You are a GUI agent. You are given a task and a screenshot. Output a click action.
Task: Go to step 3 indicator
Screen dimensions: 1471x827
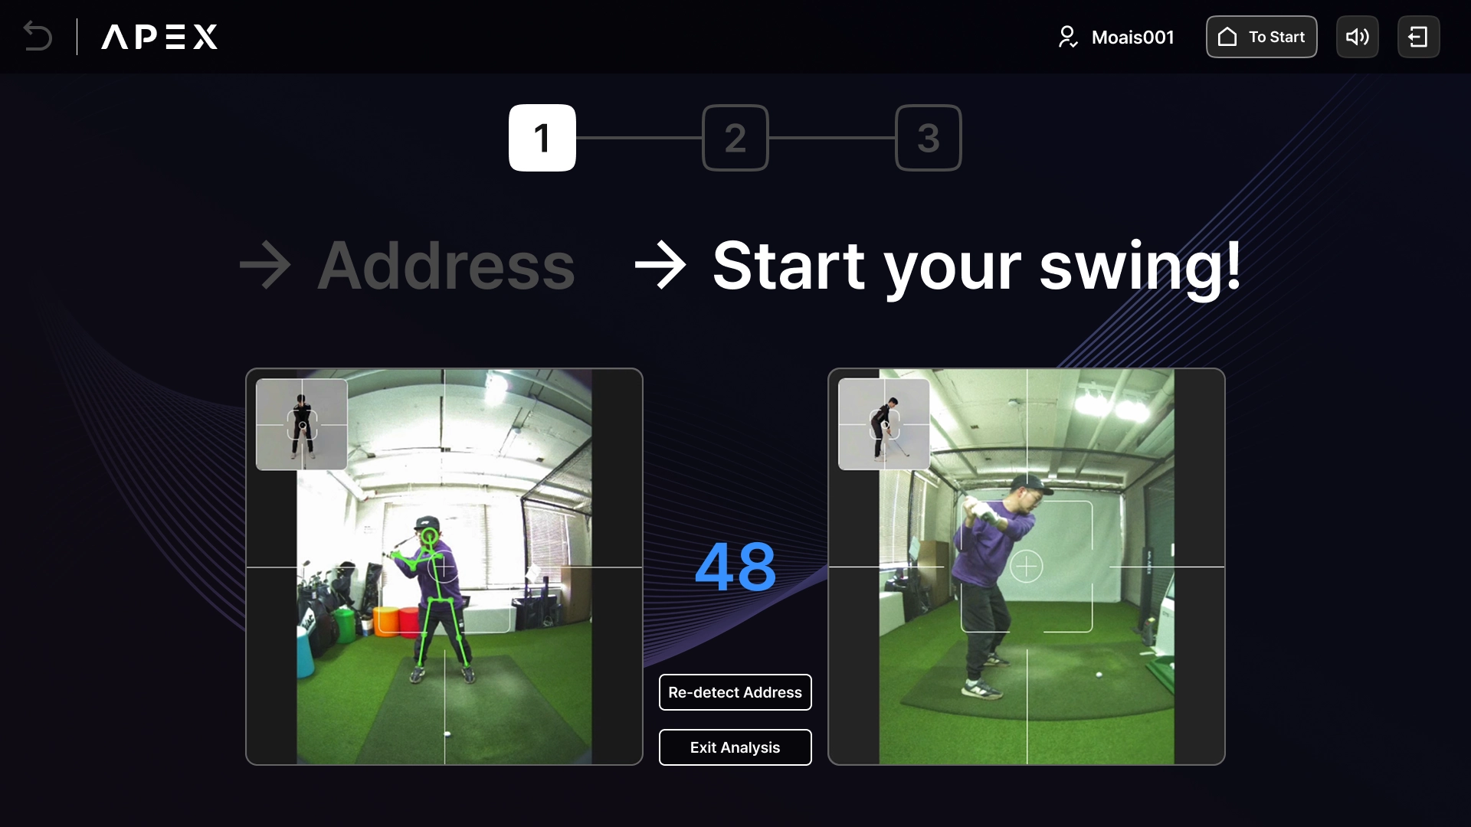tap(929, 138)
